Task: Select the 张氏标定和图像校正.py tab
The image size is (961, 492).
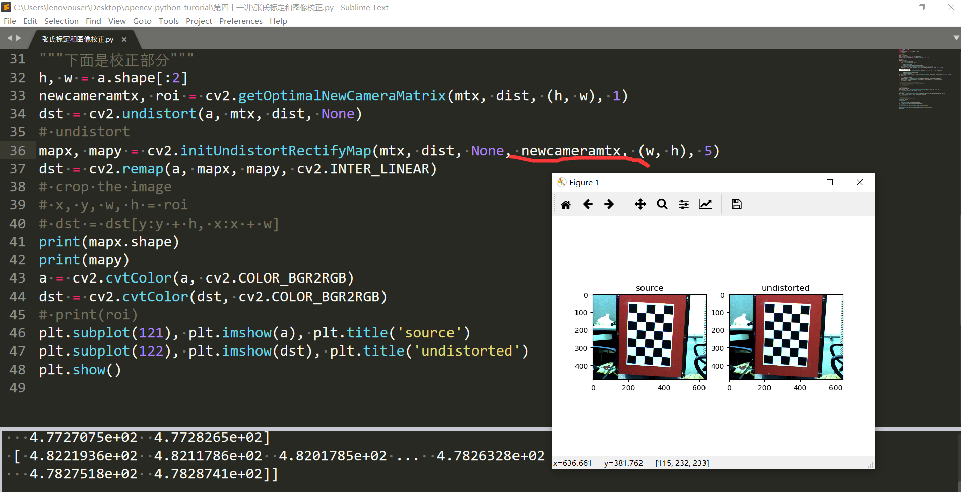Action: (78, 39)
